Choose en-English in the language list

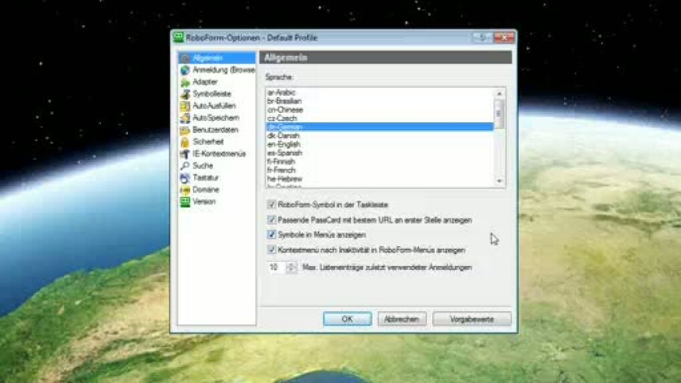(x=284, y=144)
